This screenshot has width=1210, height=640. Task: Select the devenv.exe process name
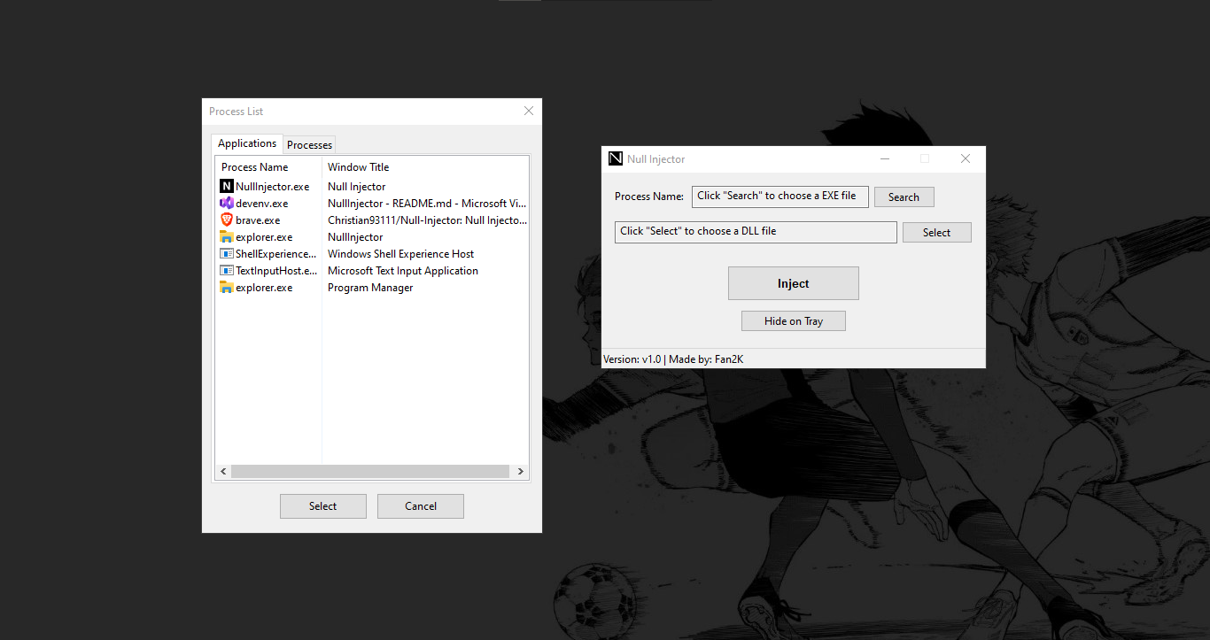(x=262, y=204)
